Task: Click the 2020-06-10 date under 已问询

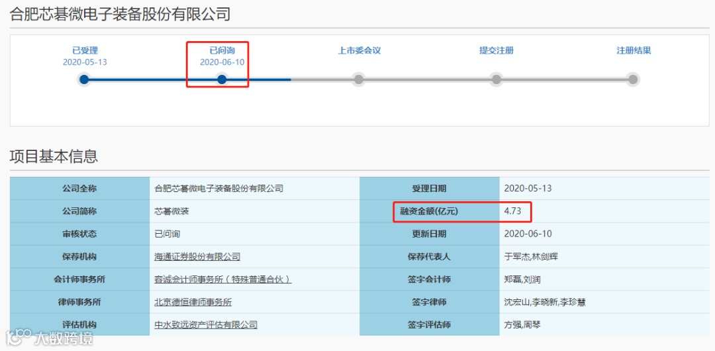Action: pos(222,62)
